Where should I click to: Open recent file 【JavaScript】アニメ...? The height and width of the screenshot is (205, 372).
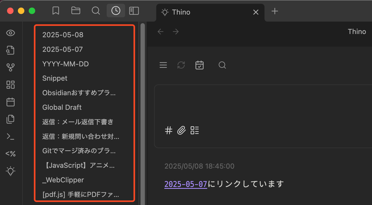pos(79,165)
